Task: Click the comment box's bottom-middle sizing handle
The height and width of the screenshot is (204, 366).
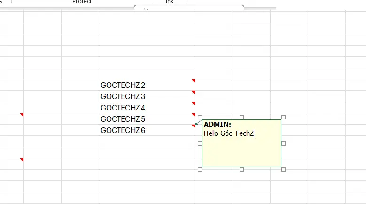Action: coord(241,170)
